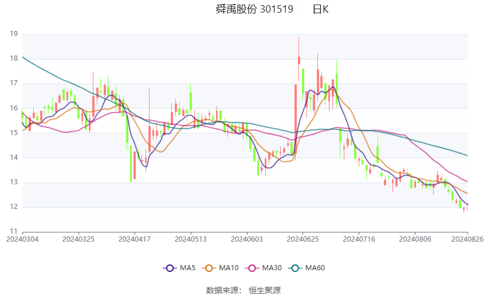The height and width of the screenshot is (296, 487).
Task: Click the MA5 legend label text
Action: coord(187,268)
